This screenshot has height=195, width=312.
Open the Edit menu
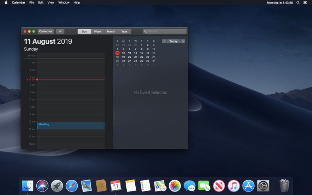coord(41,3)
